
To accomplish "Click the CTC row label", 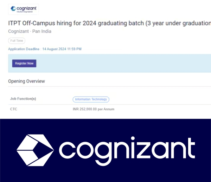I will coord(13,109).
